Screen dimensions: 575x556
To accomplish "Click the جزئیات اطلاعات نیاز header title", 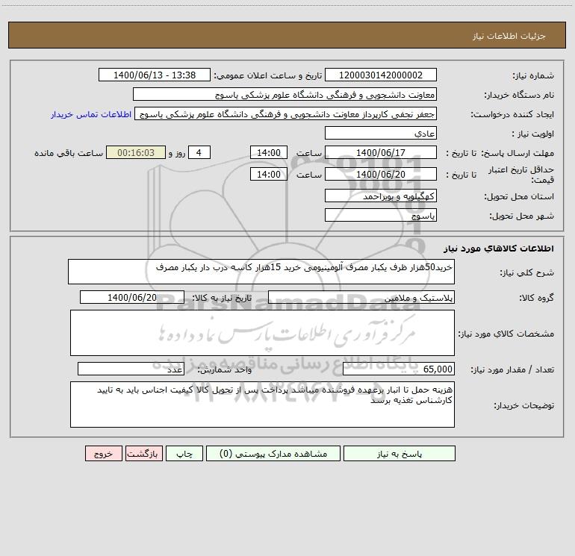I will pos(509,36).
